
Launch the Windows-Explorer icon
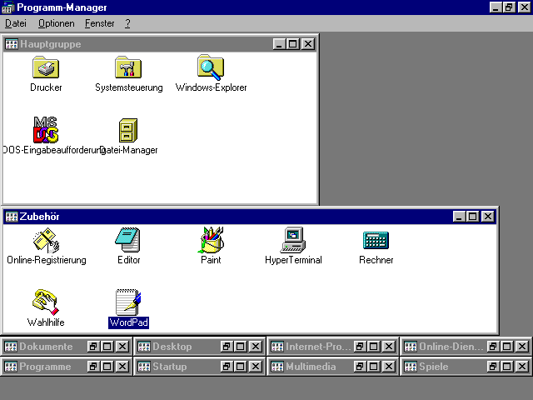tap(211, 67)
